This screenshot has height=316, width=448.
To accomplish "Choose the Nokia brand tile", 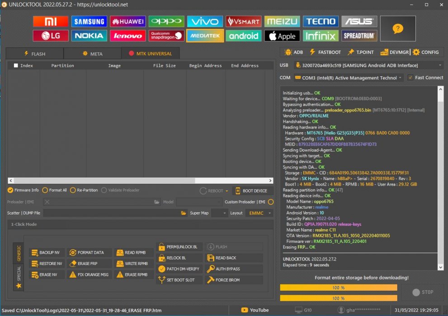I will [89, 36].
